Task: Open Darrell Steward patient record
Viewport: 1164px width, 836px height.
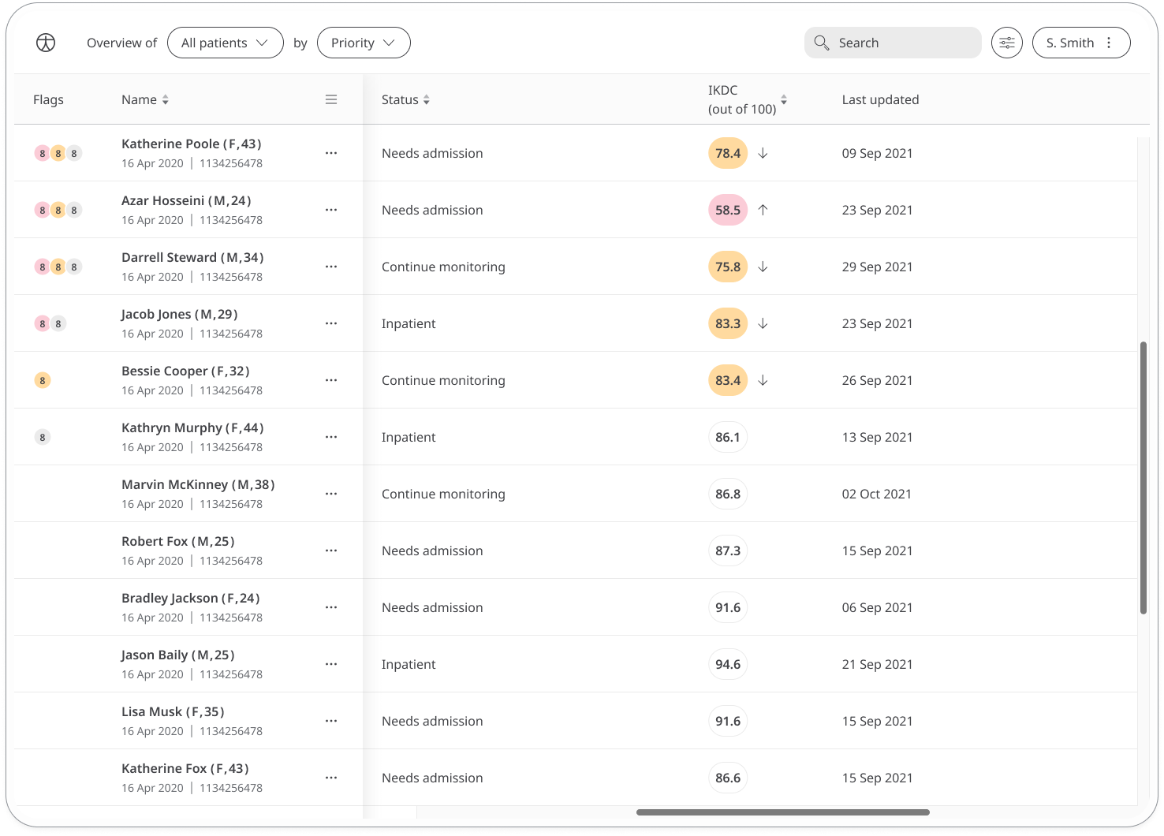Action: 192,257
